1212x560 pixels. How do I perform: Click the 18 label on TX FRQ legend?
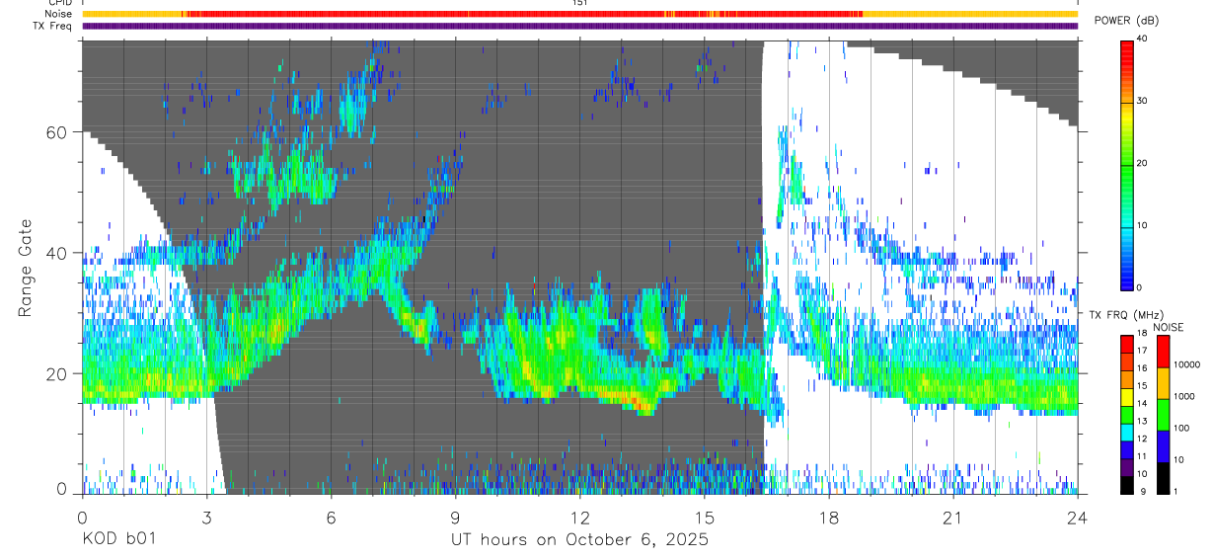click(1142, 334)
